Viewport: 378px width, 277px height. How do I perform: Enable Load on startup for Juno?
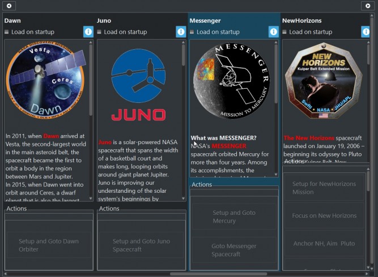pos(99,32)
